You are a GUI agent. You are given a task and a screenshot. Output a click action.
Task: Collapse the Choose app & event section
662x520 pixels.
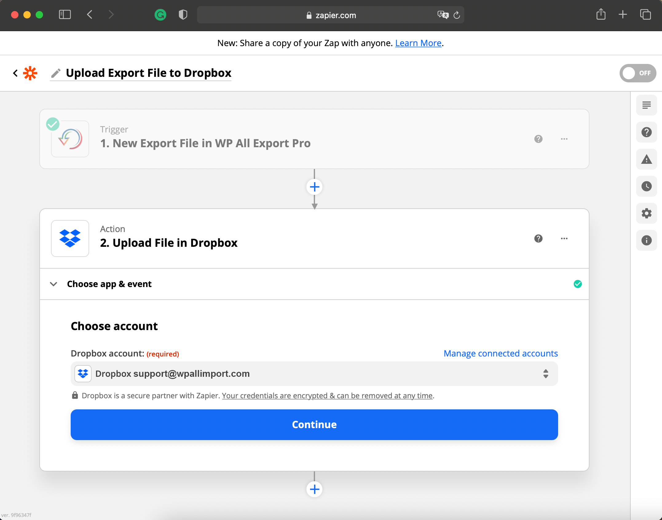tap(53, 284)
